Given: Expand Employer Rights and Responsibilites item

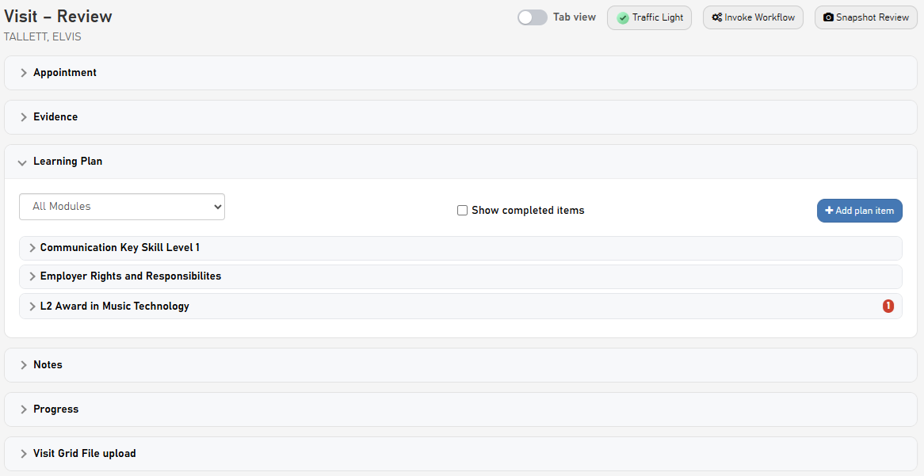Looking at the screenshot, I should 461,276.
